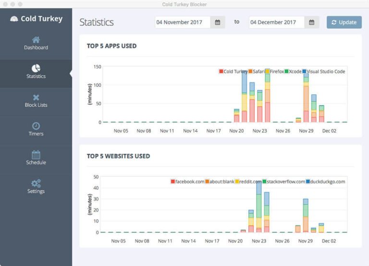Click Visual Studio Code blue legend swatch

(304, 71)
